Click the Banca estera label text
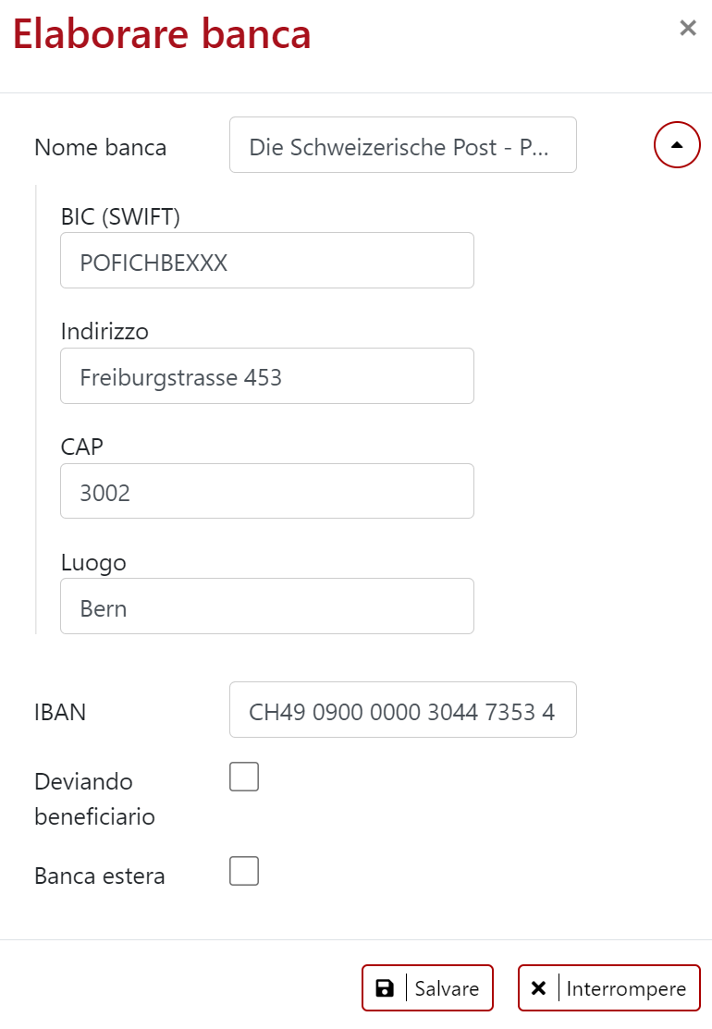712x1029 pixels. click(x=99, y=875)
